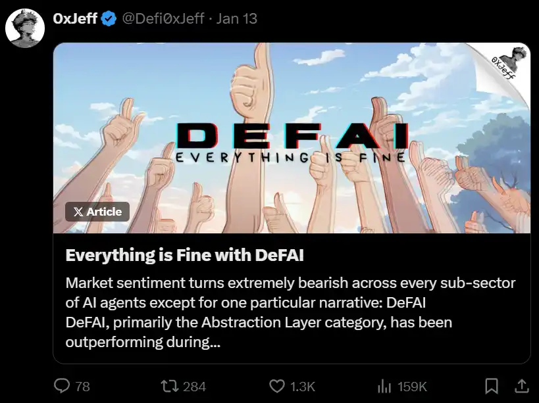Click the 159K views count
This screenshot has width=539, height=403.
(412, 387)
